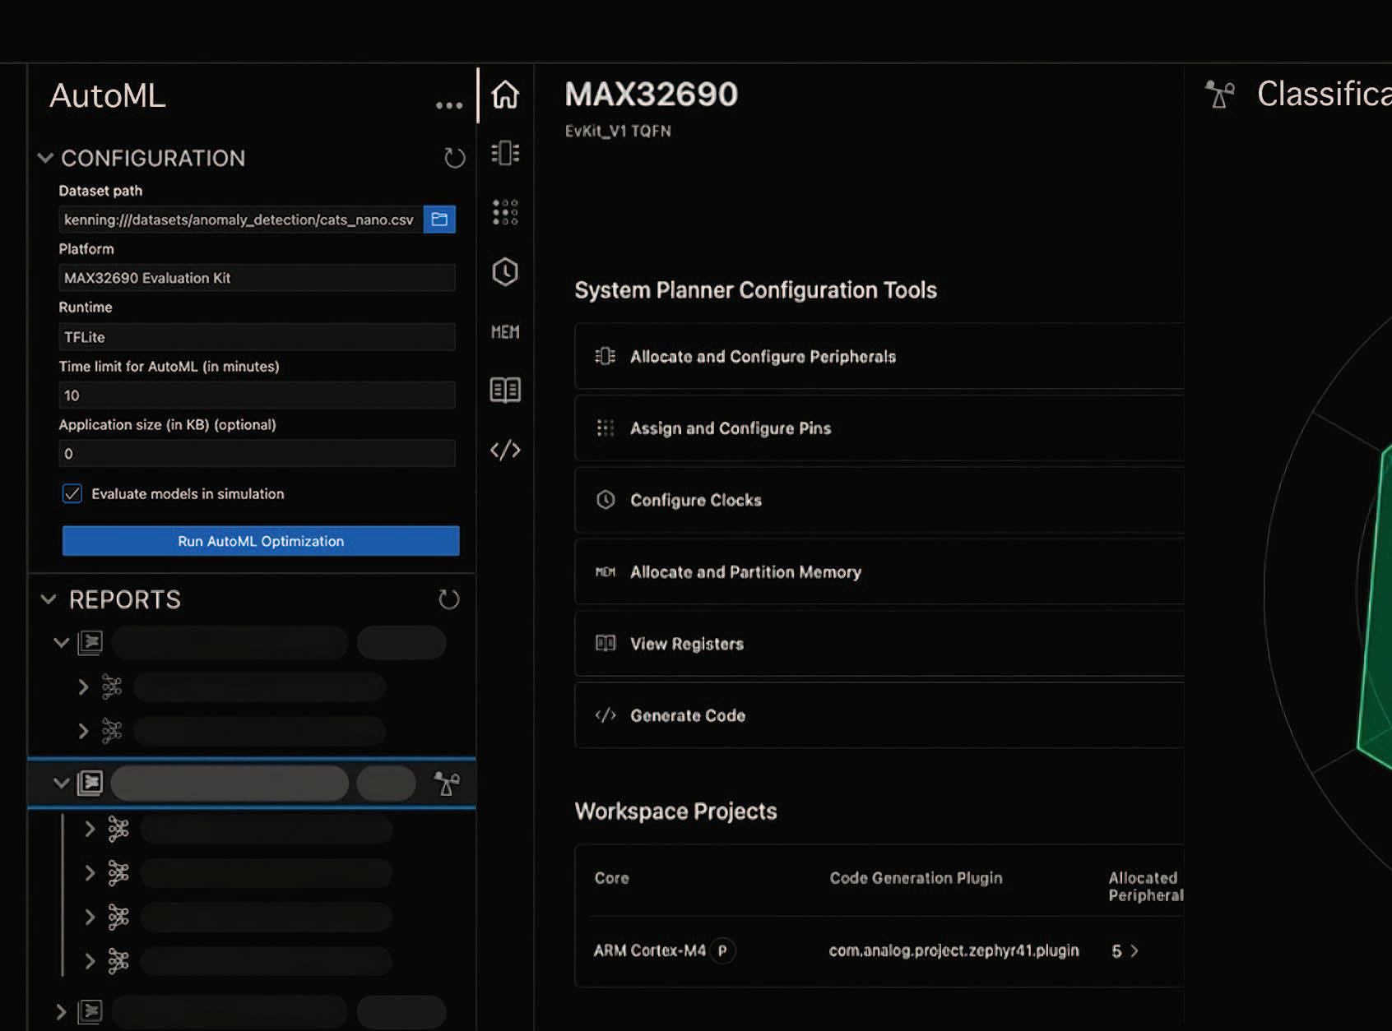Image resolution: width=1392 pixels, height=1031 pixels.
Task: Open Allocate and Partition Memory tool
Action: (879, 572)
